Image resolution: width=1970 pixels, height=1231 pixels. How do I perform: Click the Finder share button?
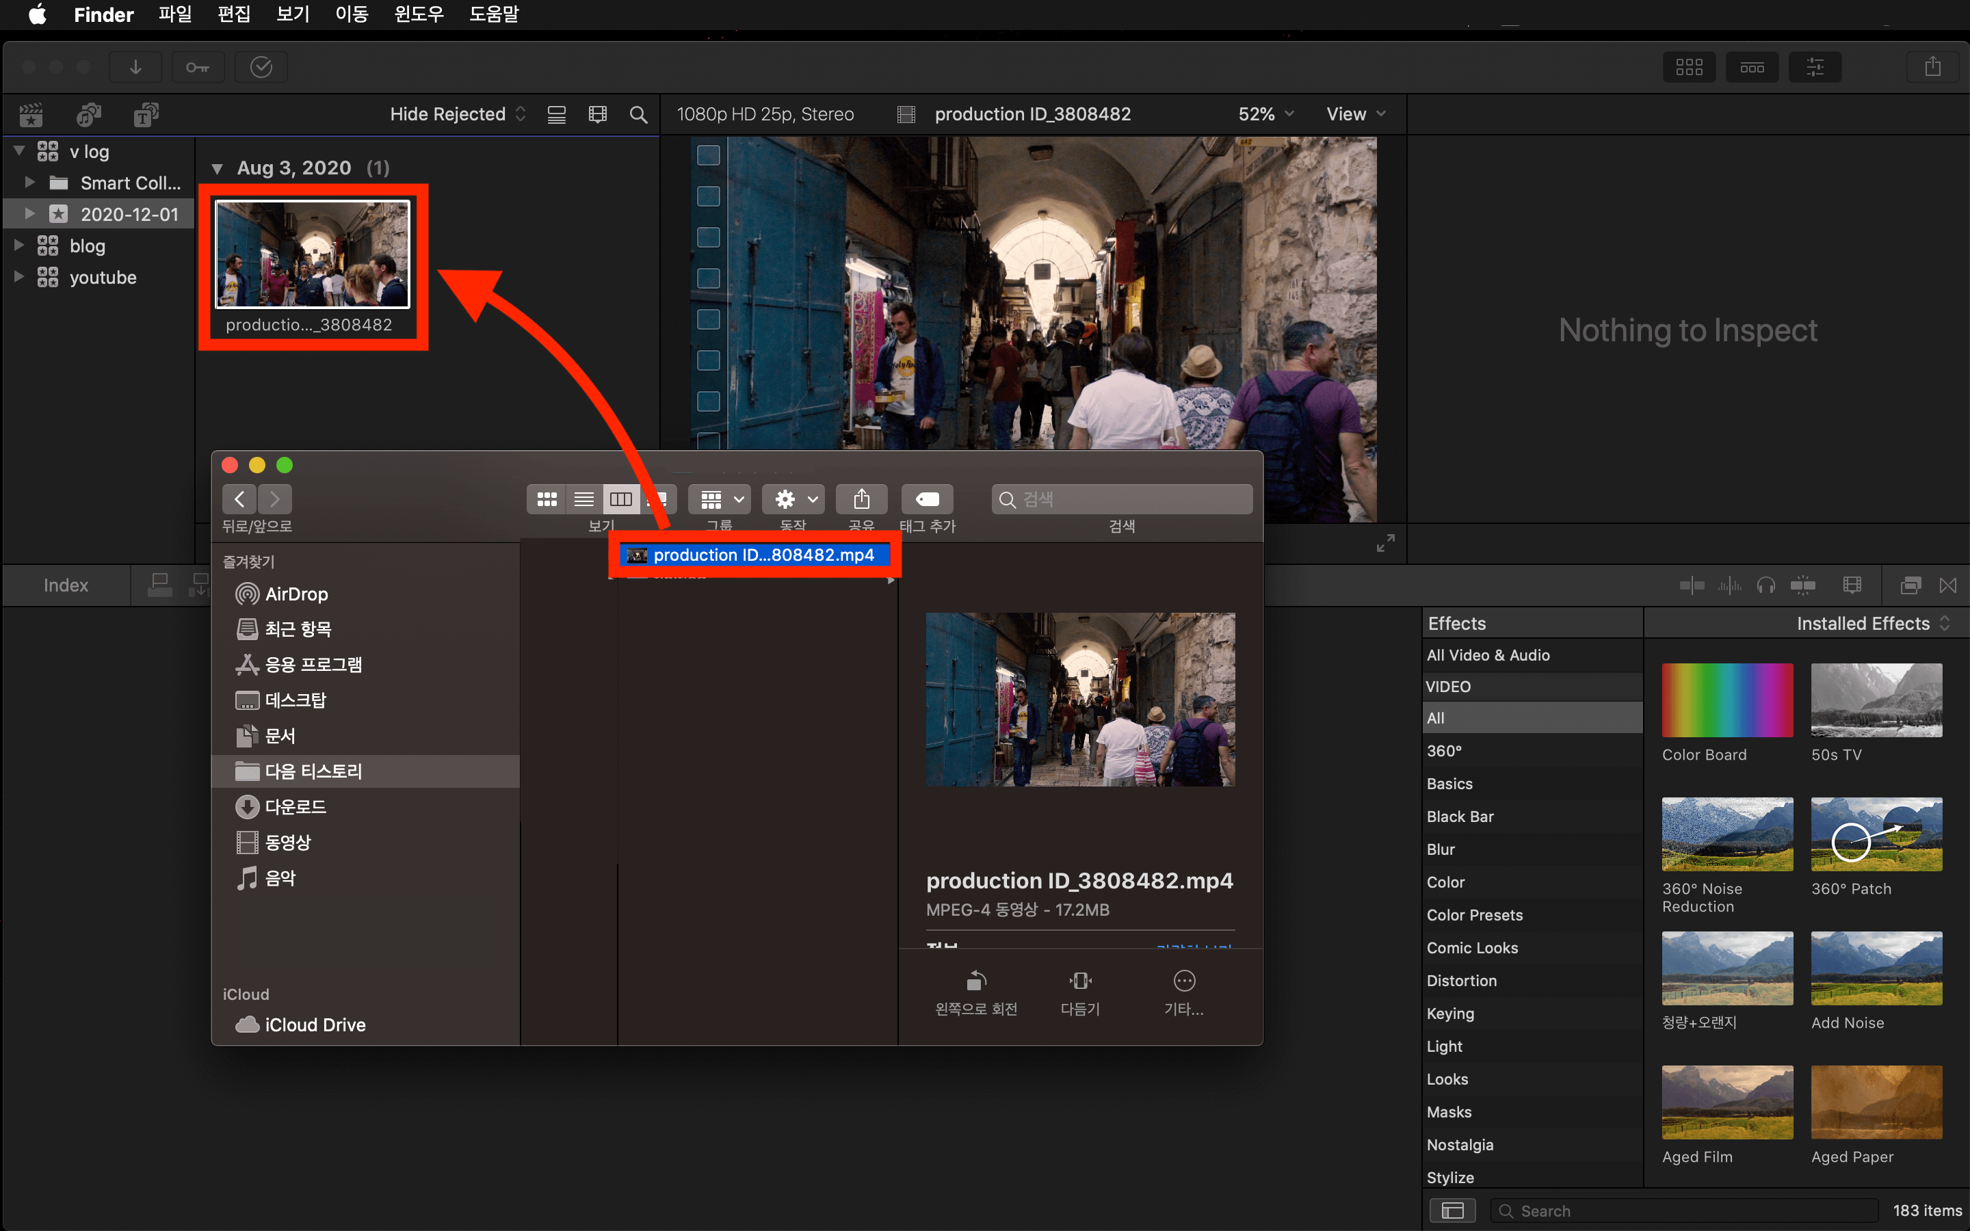(861, 499)
